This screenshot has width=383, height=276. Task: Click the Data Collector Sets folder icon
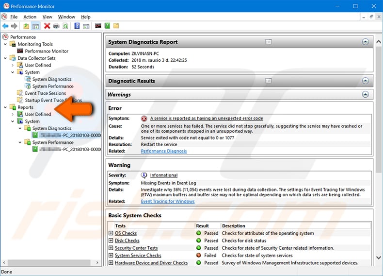point(13,58)
